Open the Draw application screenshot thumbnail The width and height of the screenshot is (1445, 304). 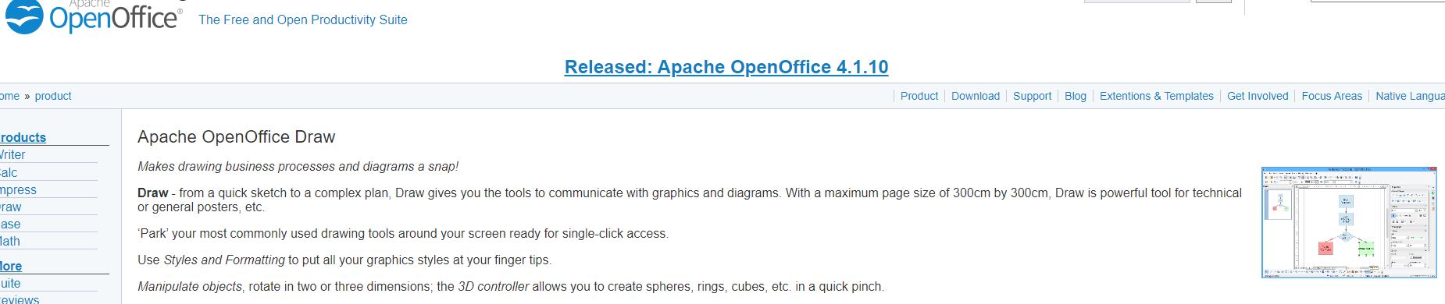pos(1349,222)
